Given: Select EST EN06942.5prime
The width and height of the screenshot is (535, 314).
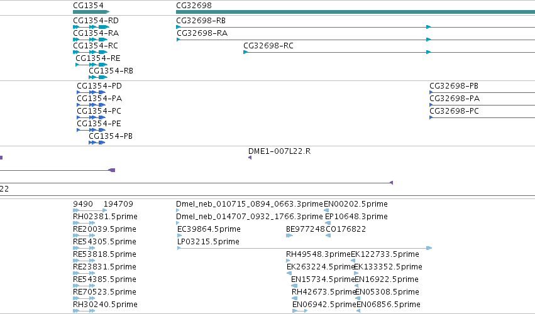Looking at the screenshot, I should (x=324, y=305).
